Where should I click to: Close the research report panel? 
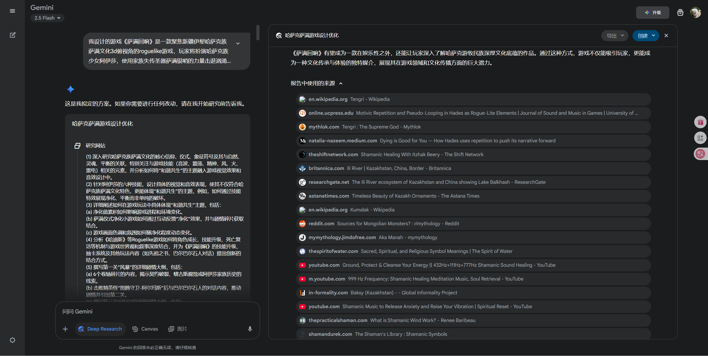(666, 35)
